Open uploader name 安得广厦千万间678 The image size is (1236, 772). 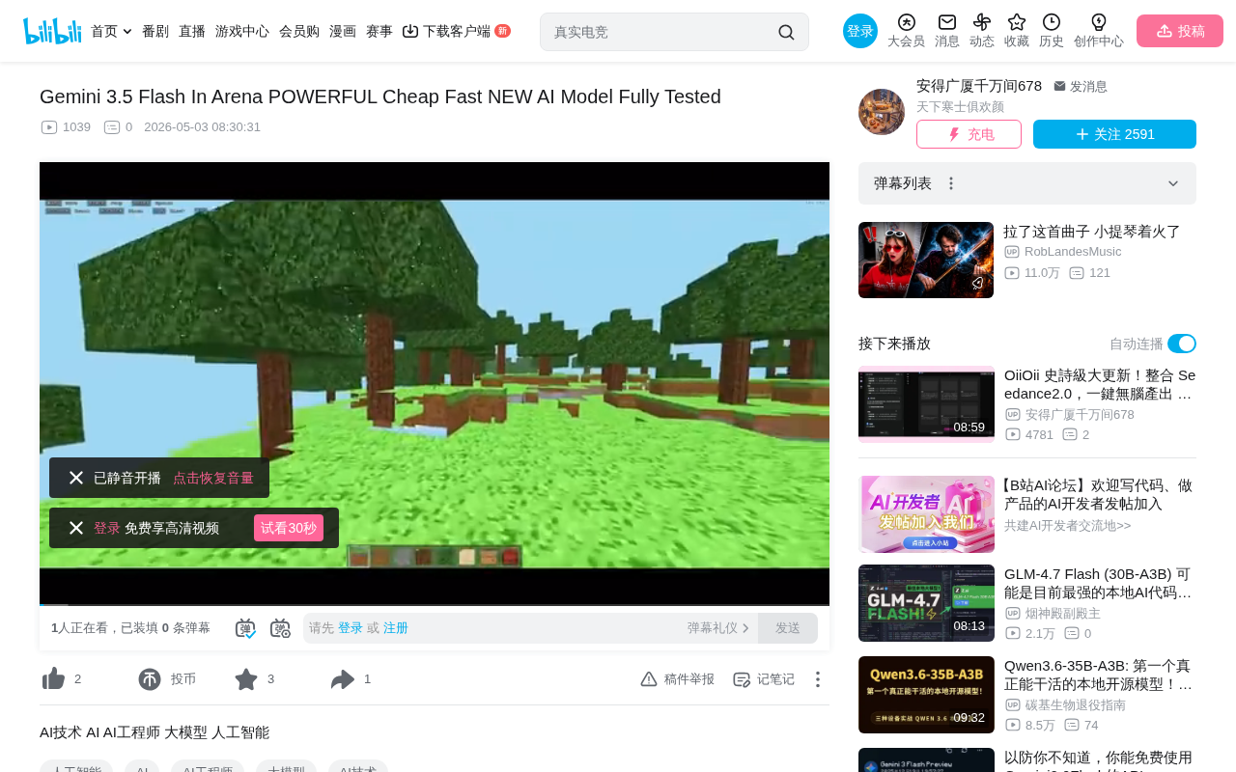979,86
